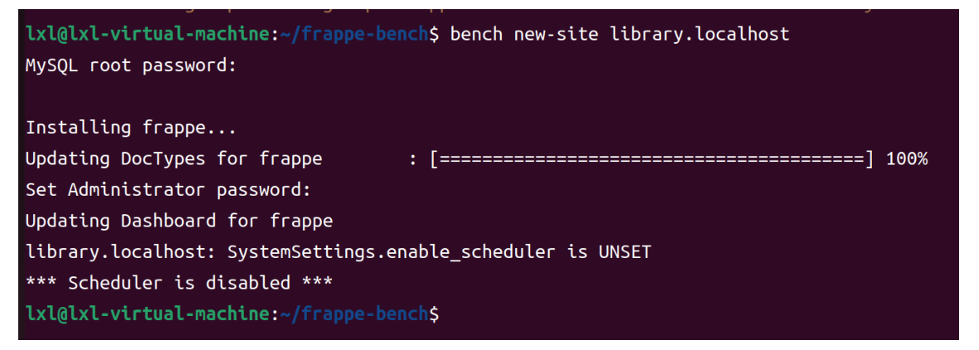The height and width of the screenshot is (350, 979).
Task: Click the Updating Dashboard for frappe line
Action: [x=178, y=221]
